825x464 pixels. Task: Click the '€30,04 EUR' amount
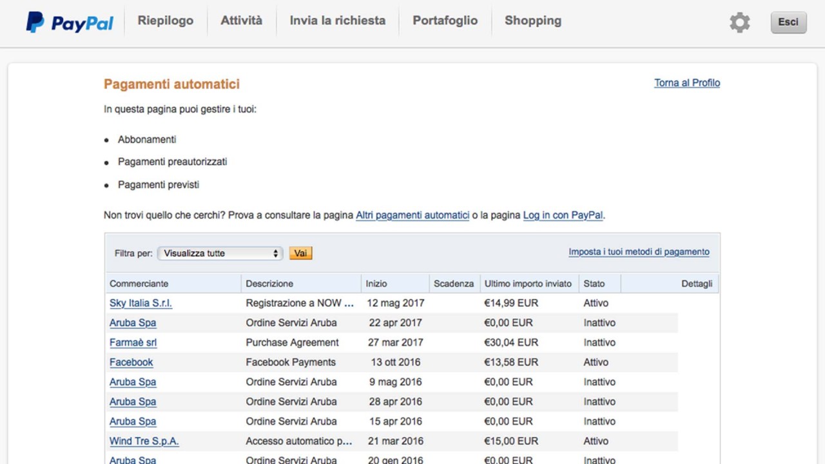511,343
